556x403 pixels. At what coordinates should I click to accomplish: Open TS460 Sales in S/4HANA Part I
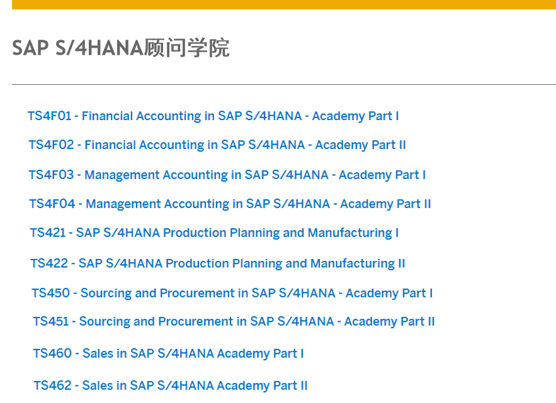[x=168, y=354]
